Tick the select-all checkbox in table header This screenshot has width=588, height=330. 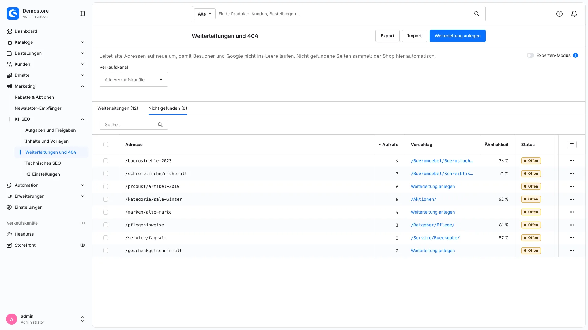pos(106,145)
